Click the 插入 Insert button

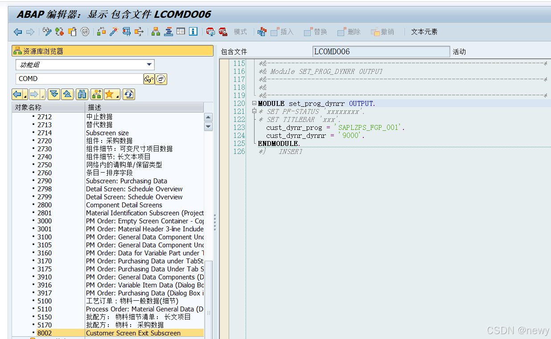281,32
